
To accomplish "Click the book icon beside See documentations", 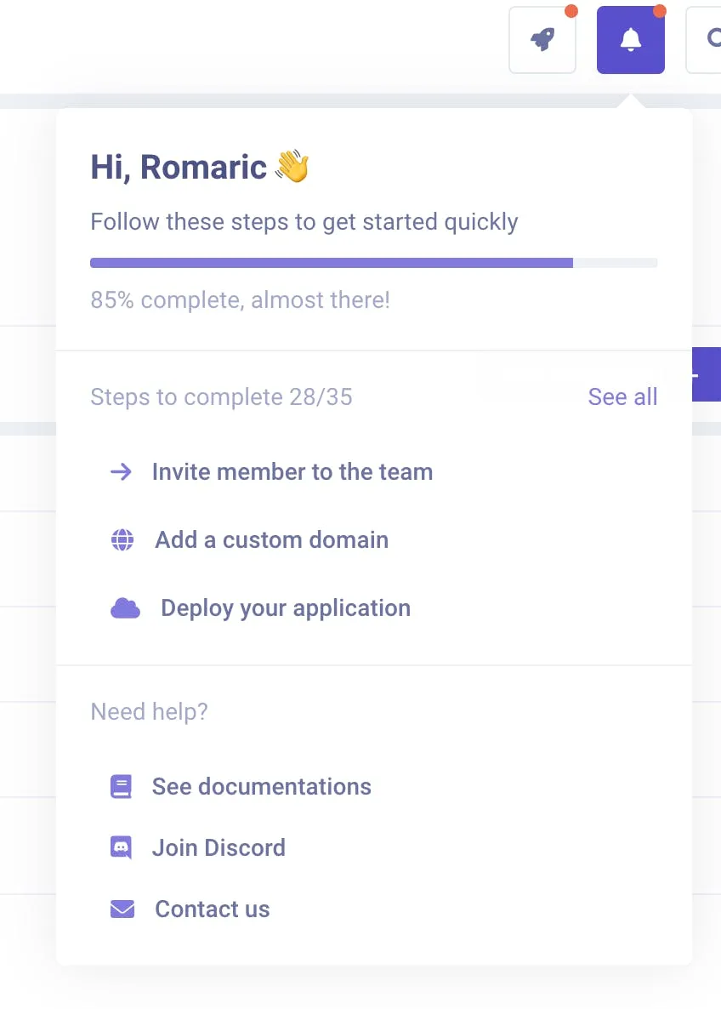I will (x=122, y=786).
